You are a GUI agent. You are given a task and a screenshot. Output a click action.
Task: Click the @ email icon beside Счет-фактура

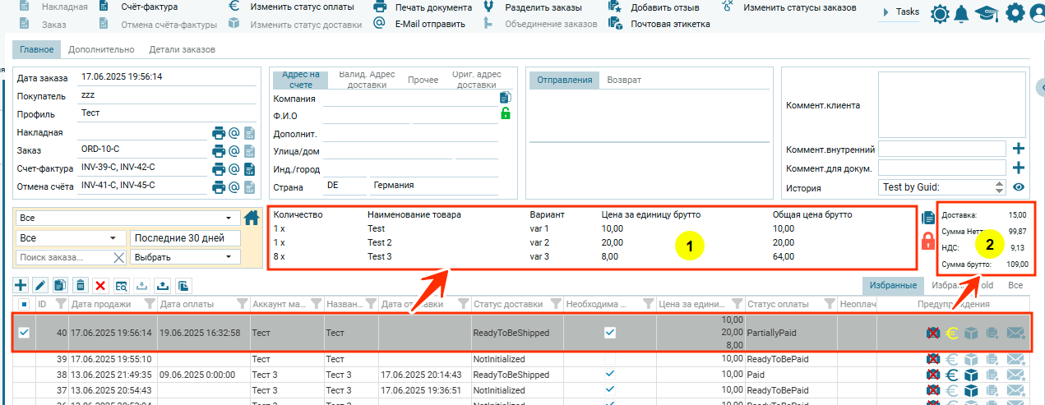pyautogui.click(x=234, y=169)
